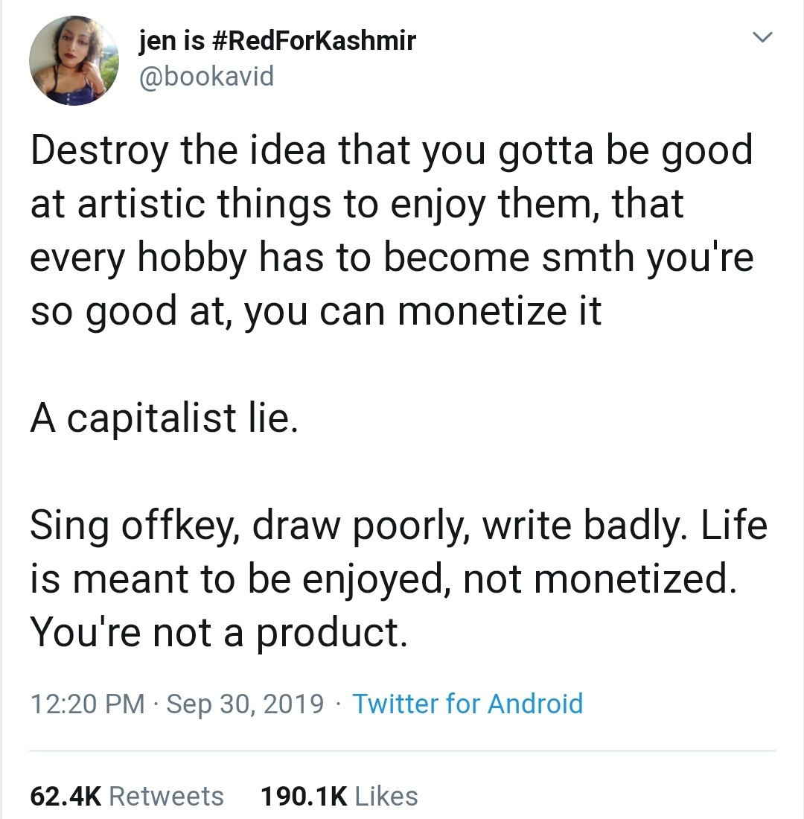Click the 12:20 PM timestamp

[88, 704]
